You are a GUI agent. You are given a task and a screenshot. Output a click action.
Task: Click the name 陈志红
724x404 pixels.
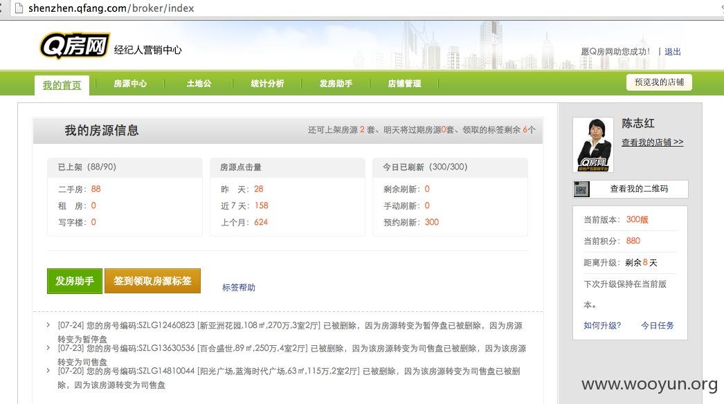point(638,123)
